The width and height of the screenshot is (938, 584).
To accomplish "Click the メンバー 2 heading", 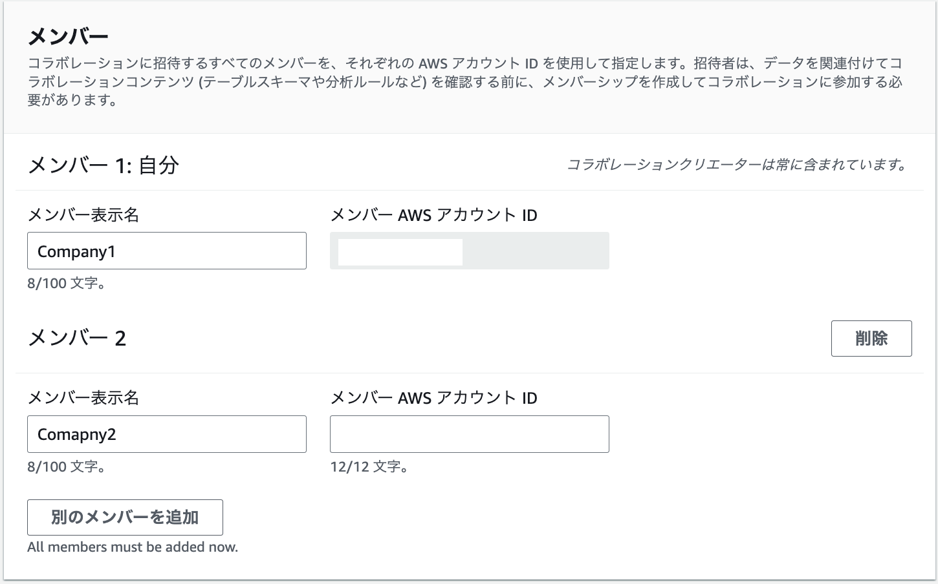I will click(x=77, y=338).
